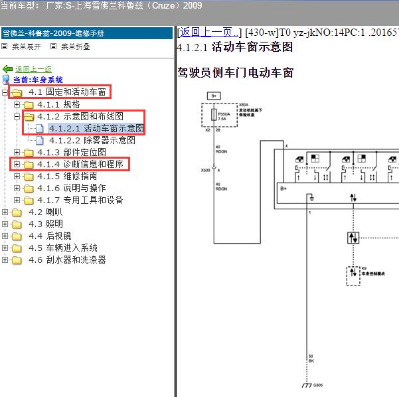
Task: Expand the 4.2 喇叭 node
Action: click(5, 212)
